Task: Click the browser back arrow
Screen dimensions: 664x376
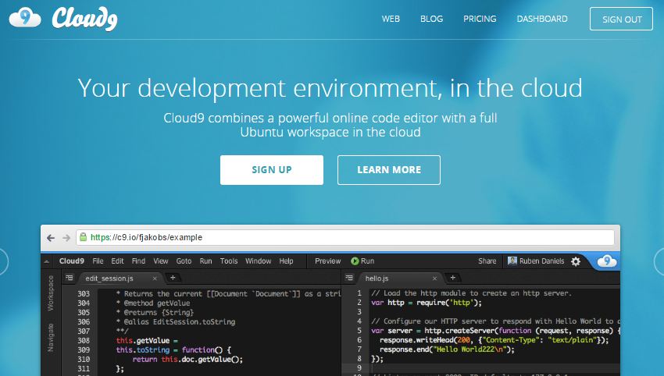Action: 51,238
